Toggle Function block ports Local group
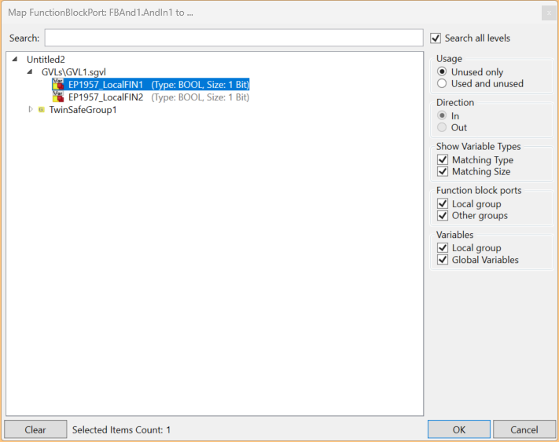 443,203
